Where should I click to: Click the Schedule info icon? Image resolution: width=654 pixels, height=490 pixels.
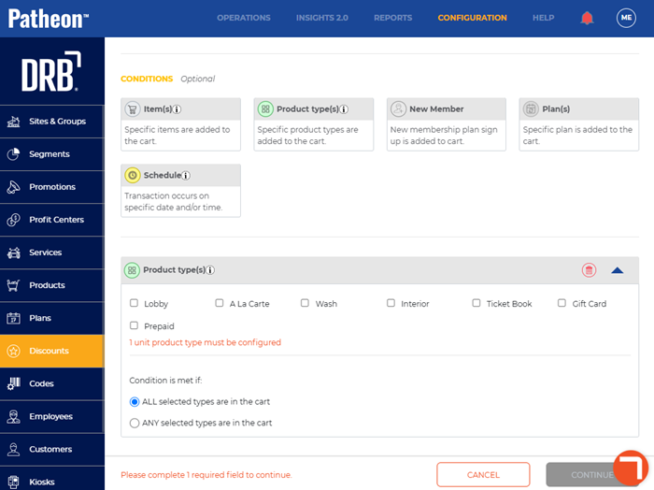(x=186, y=176)
